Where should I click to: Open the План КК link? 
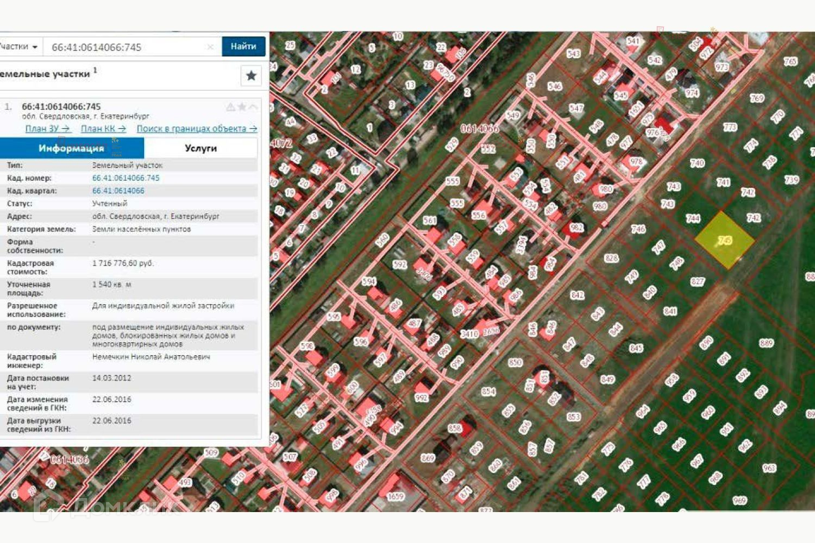click(x=103, y=129)
